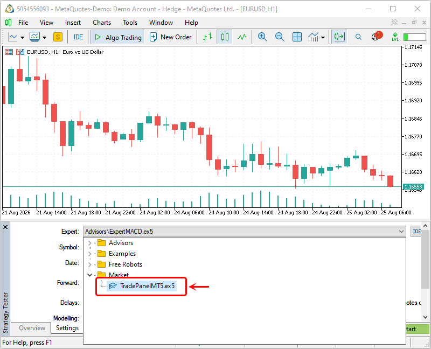
Task: Open the View menu
Action: [x=46, y=23]
